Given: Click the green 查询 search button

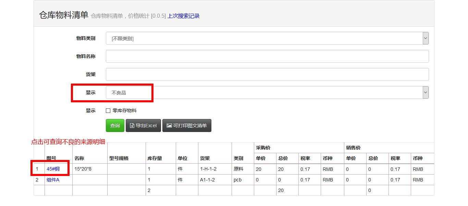Looking at the screenshot, I should click(115, 126).
